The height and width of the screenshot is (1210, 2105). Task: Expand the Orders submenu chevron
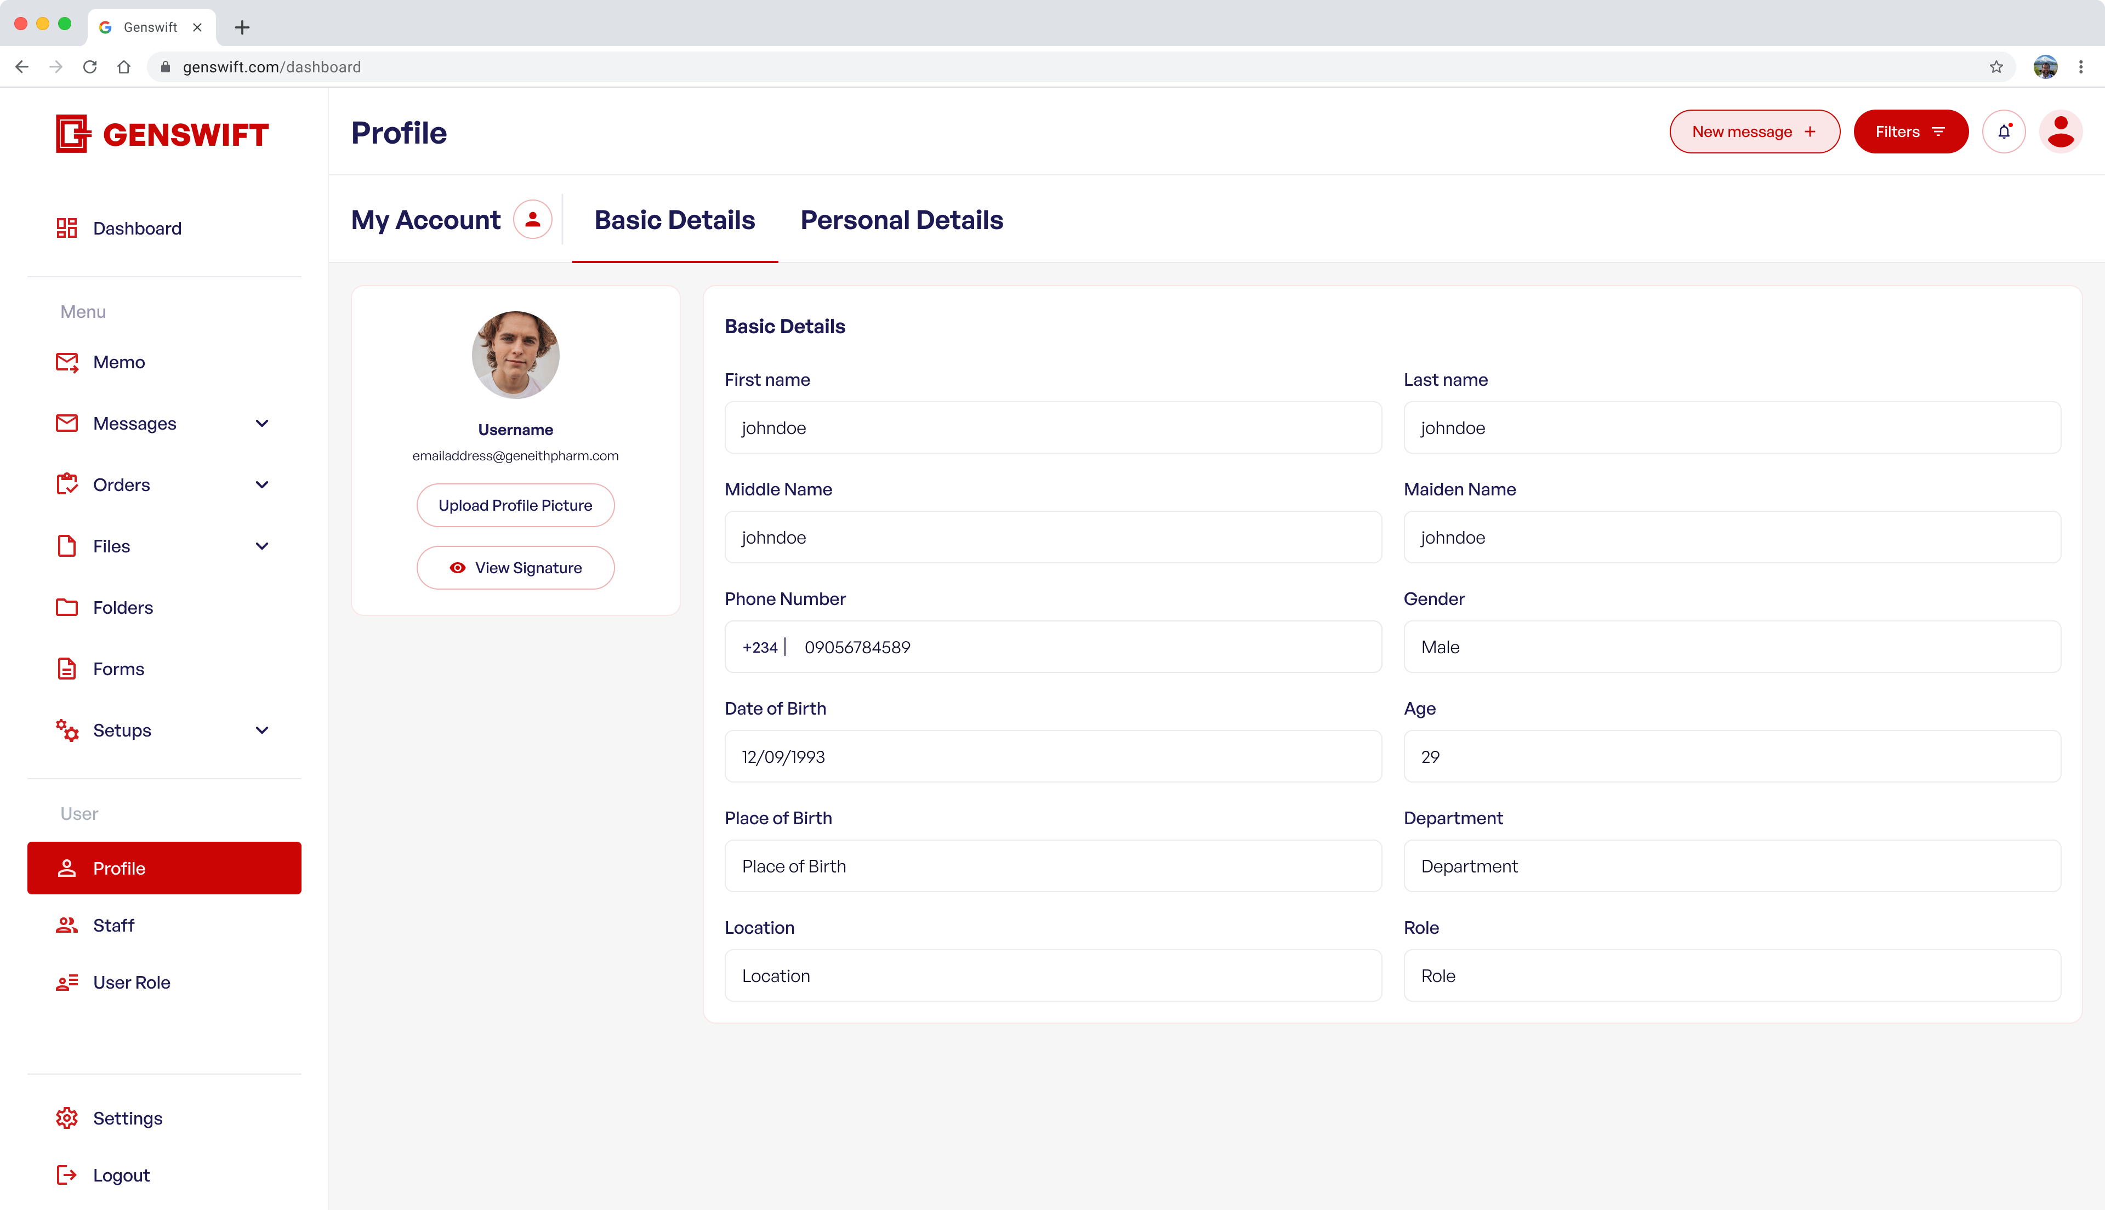[262, 484]
